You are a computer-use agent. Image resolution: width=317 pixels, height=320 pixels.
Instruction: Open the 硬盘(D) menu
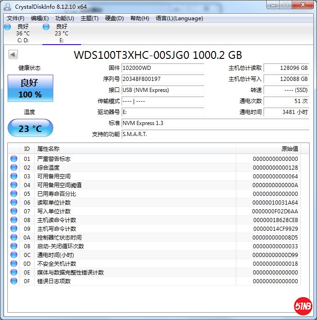click(x=114, y=18)
